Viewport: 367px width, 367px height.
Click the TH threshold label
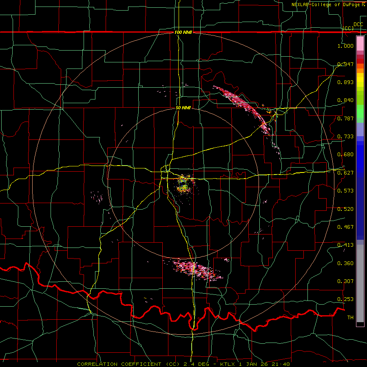pos(350,318)
